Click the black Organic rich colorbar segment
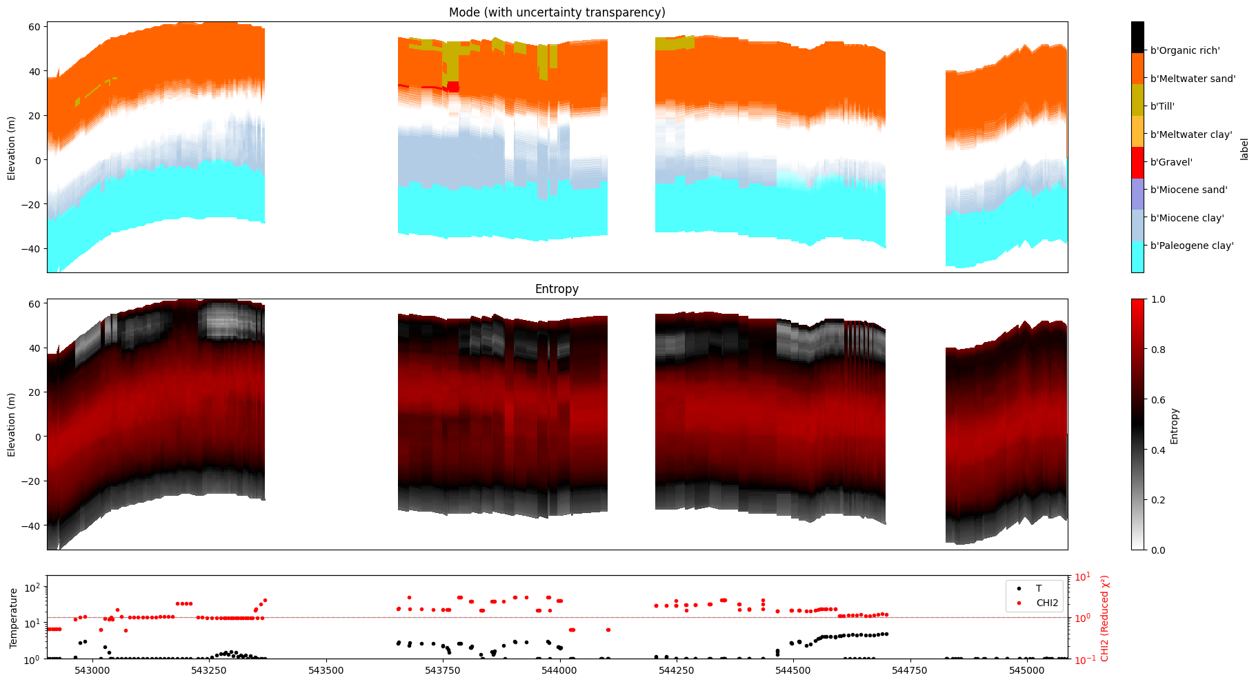Image resolution: width=1256 pixels, height=682 pixels. click(1137, 37)
